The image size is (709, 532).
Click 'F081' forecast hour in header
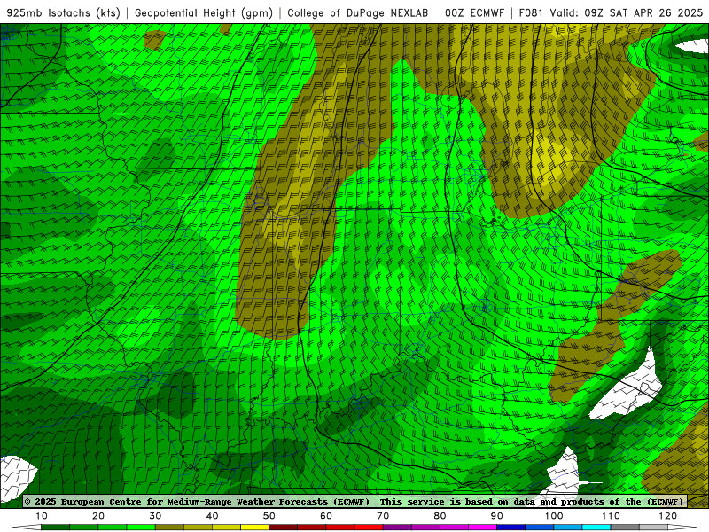[531, 12]
